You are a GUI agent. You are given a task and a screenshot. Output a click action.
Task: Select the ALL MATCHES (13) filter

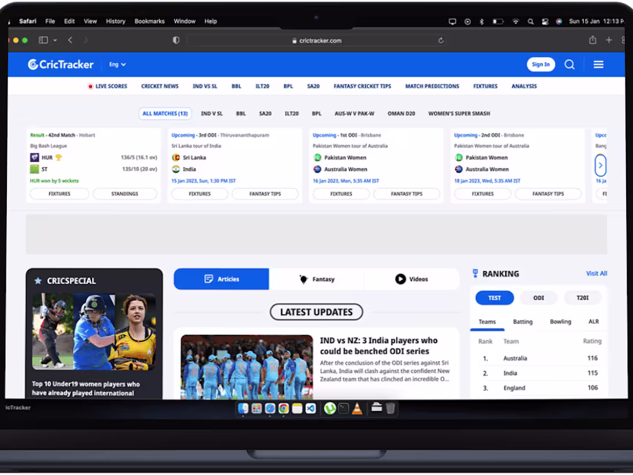[165, 113]
